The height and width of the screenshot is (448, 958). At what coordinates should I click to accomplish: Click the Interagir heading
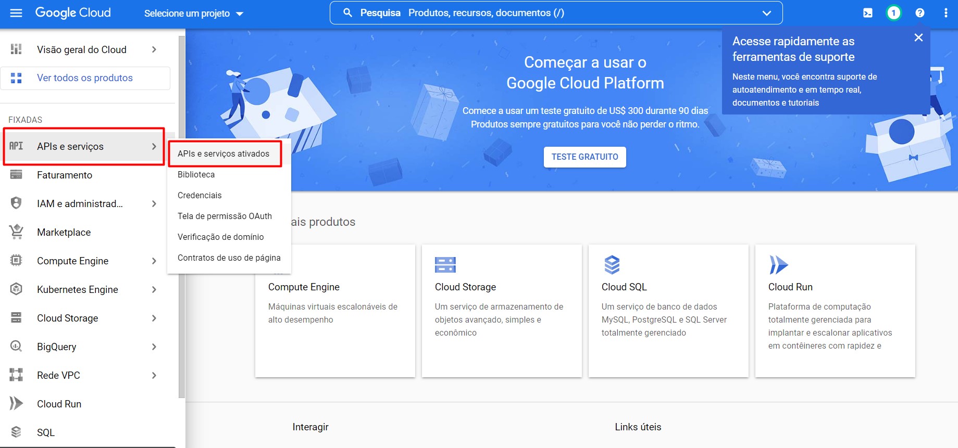click(310, 427)
